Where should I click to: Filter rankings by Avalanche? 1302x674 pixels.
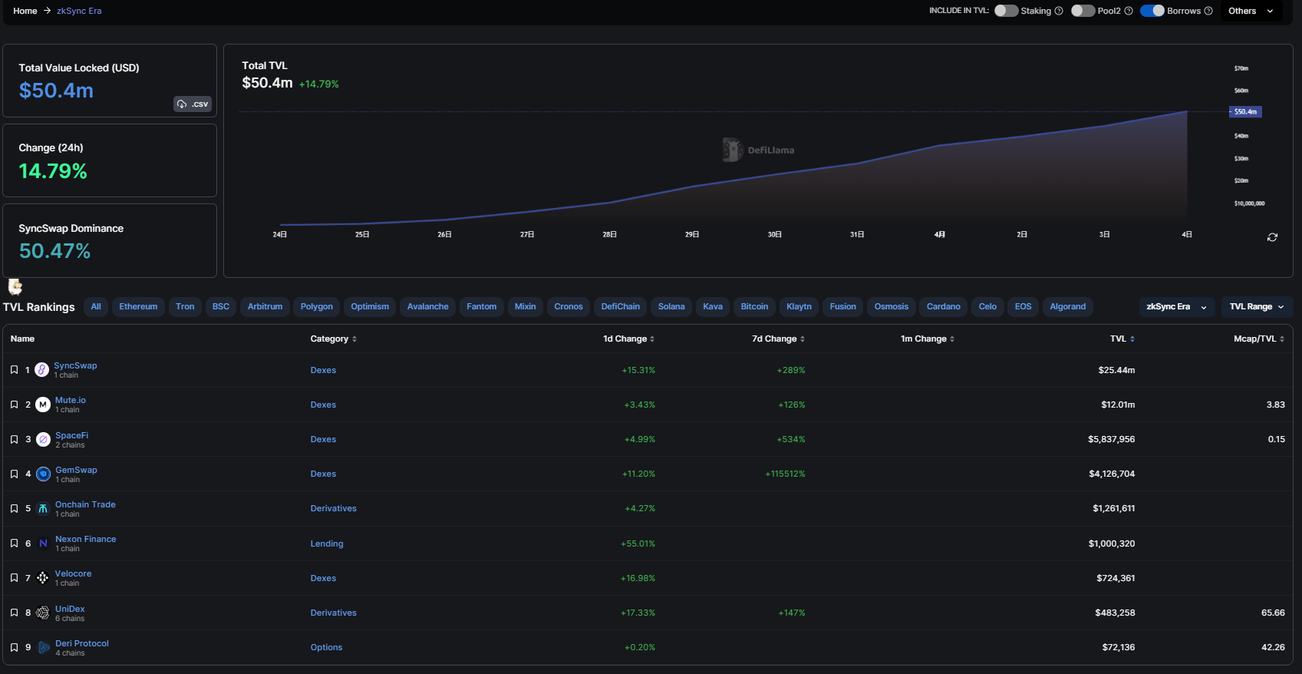[428, 307]
